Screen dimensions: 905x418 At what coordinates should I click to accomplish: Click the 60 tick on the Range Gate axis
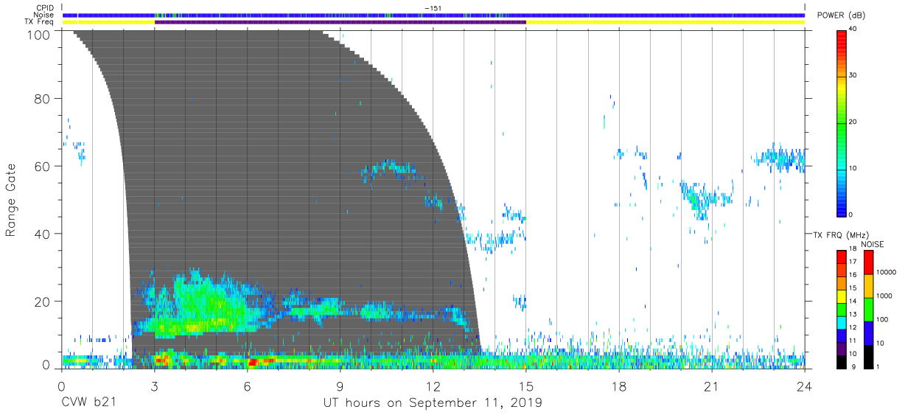point(42,167)
